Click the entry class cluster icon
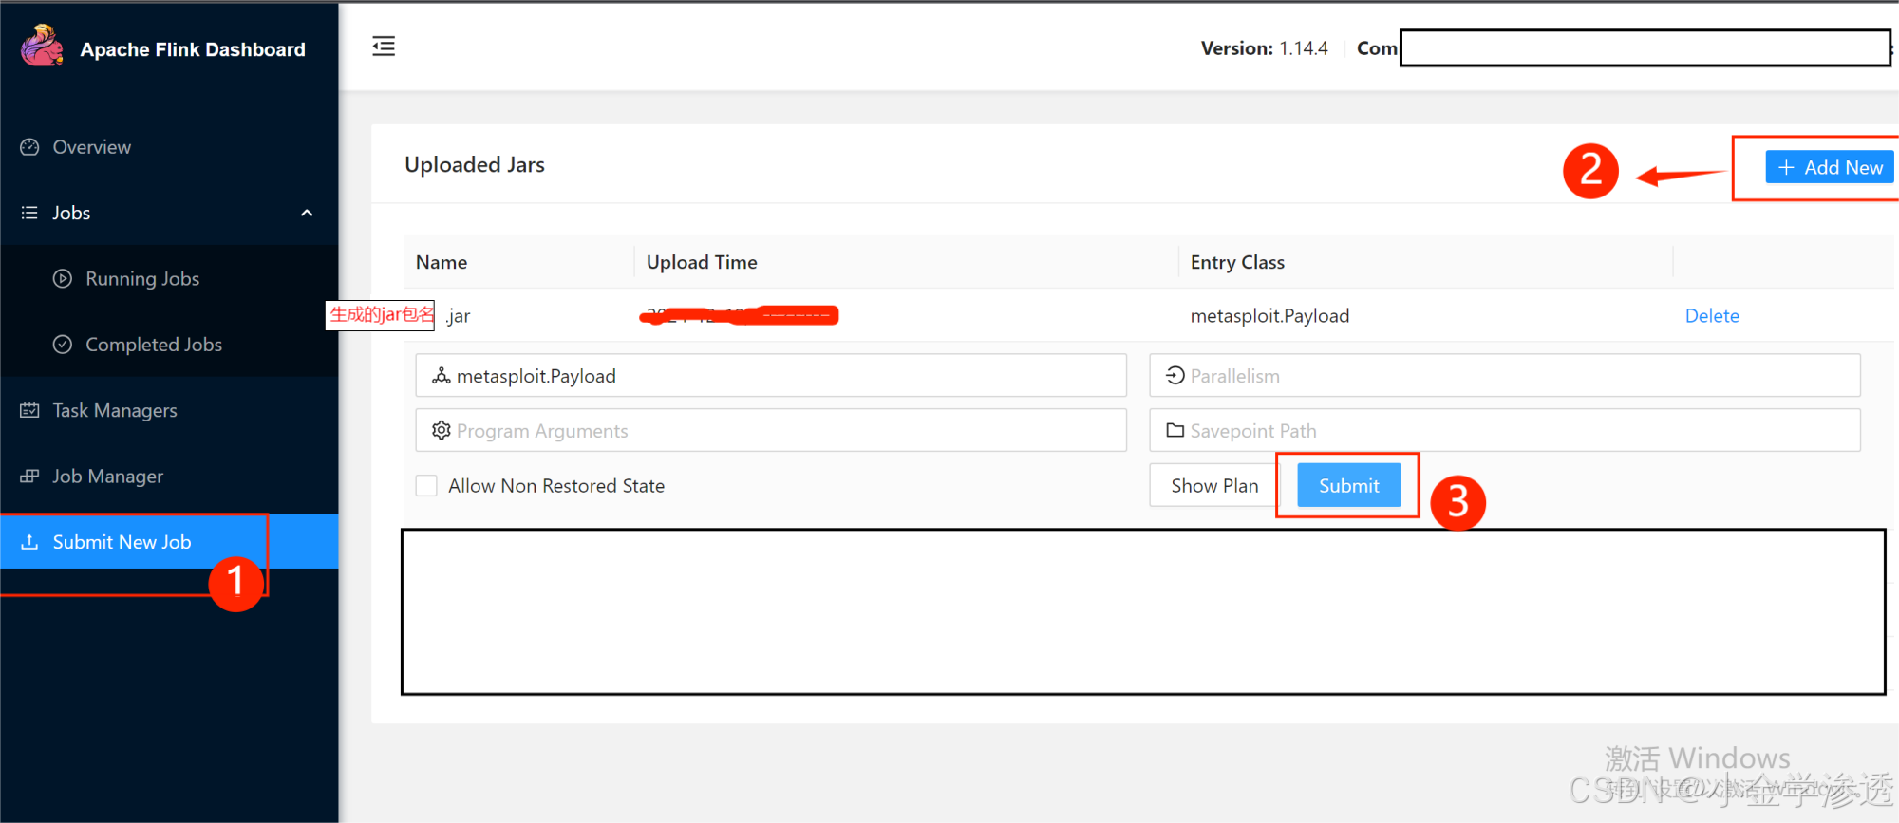Viewport: 1899px width, 823px height. click(441, 376)
